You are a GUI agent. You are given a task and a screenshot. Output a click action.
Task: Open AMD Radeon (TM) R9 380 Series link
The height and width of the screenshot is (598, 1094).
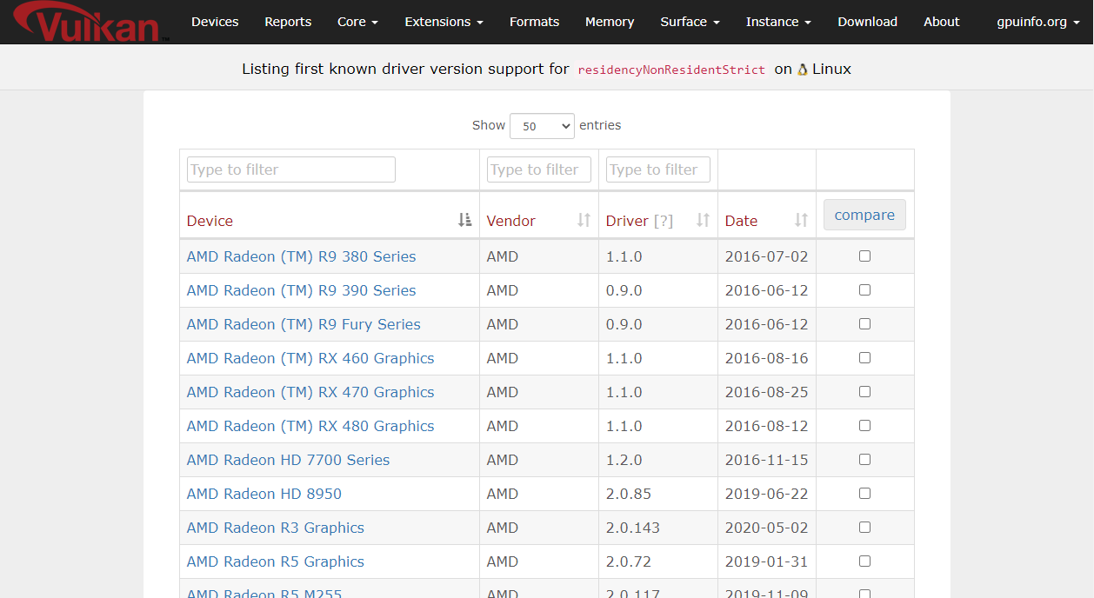301,256
